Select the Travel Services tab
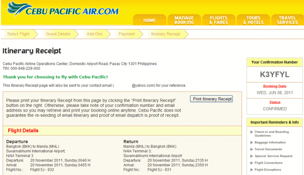The image size is (304, 175). pos(287,20)
